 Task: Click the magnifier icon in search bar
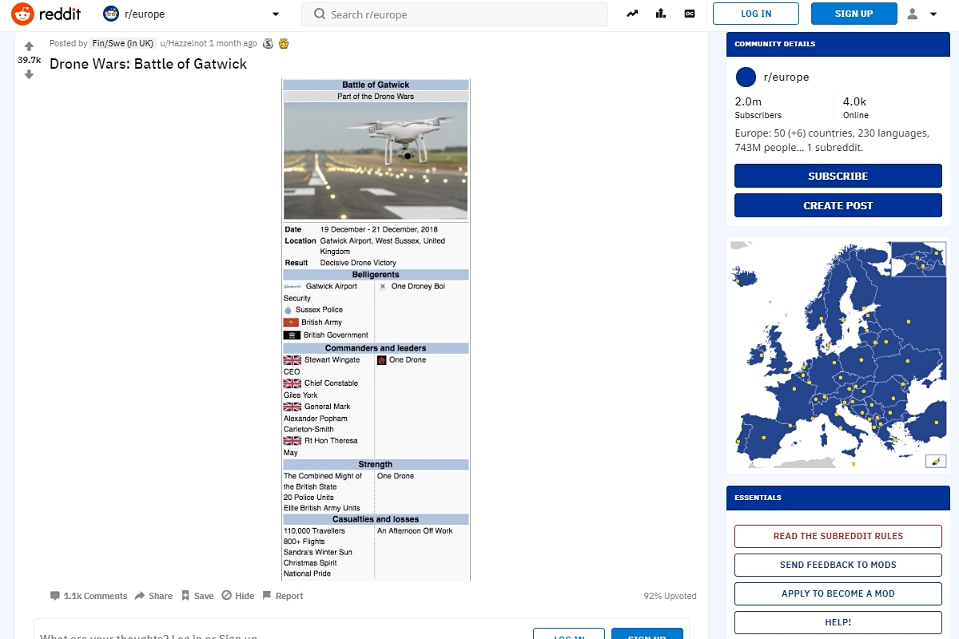tap(320, 14)
